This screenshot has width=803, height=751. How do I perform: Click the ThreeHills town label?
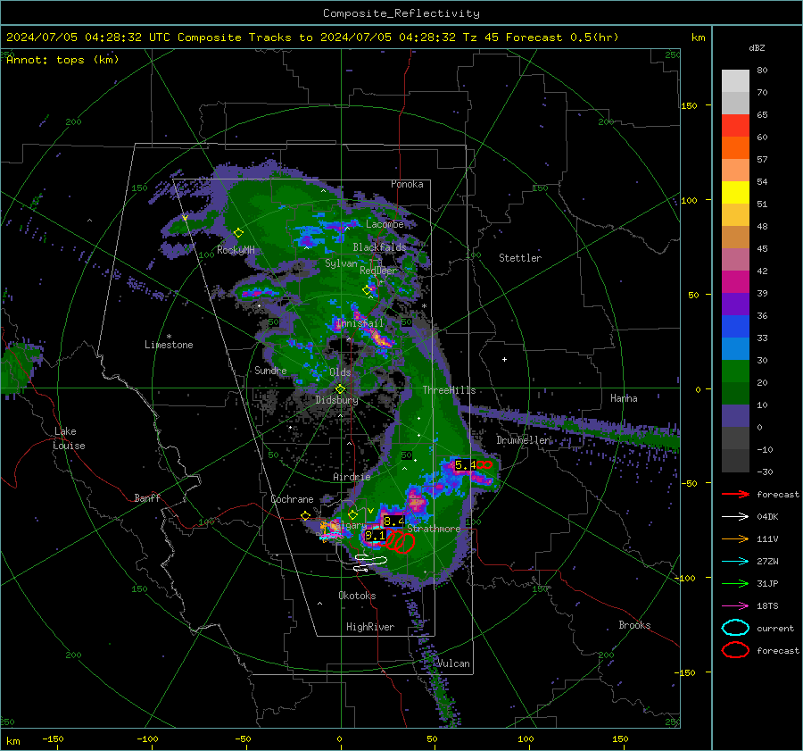click(449, 390)
